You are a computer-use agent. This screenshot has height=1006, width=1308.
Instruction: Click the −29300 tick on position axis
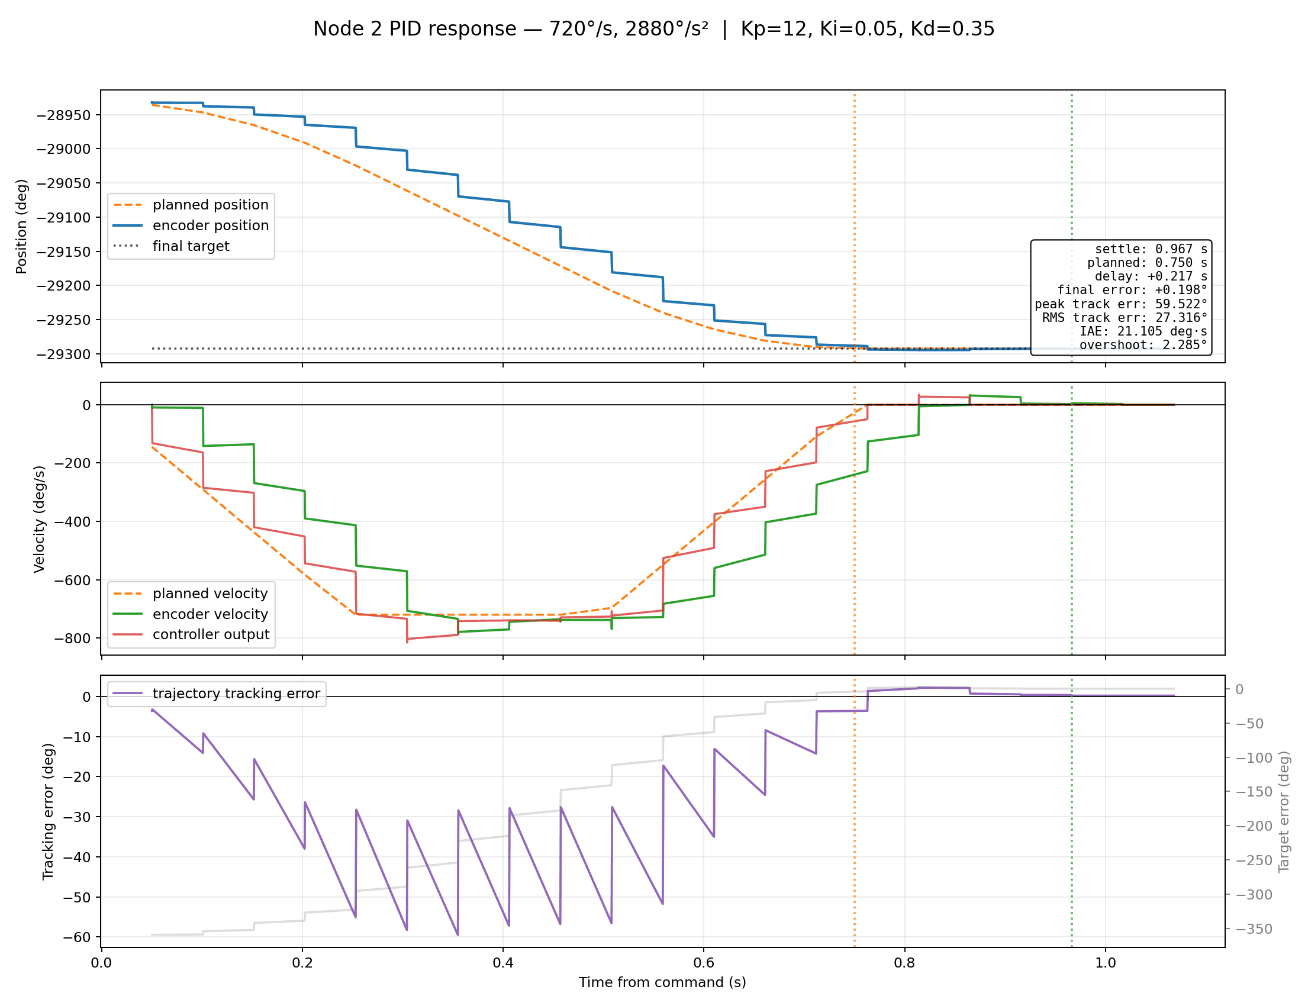coord(63,354)
